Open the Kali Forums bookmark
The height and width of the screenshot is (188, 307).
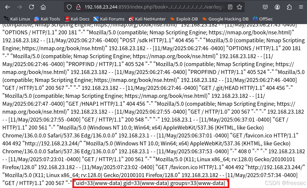[x=109, y=19]
